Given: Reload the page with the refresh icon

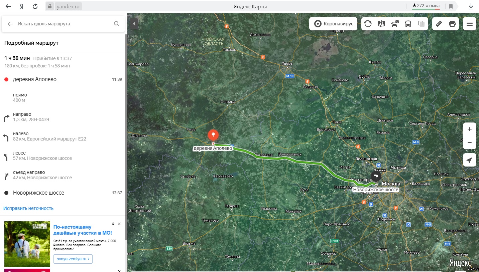Looking at the screenshot, I should (x=35, y=6).
